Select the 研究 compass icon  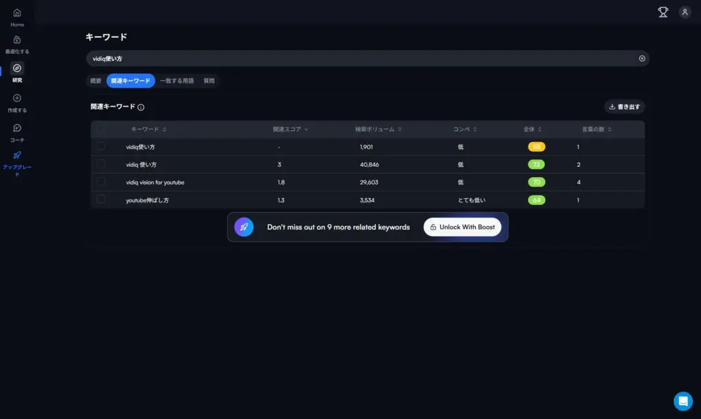click(x=17, y=68)
